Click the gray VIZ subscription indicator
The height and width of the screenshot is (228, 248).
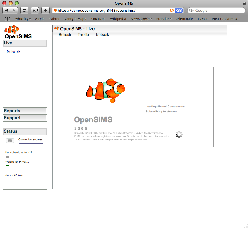[x=8, y=157]
